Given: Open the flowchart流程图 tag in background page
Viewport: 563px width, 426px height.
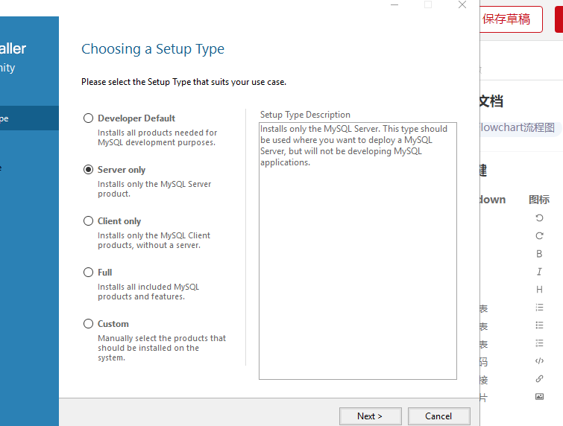Looking at the screenshot, I should pyautogui.click(x=520, y=127).
